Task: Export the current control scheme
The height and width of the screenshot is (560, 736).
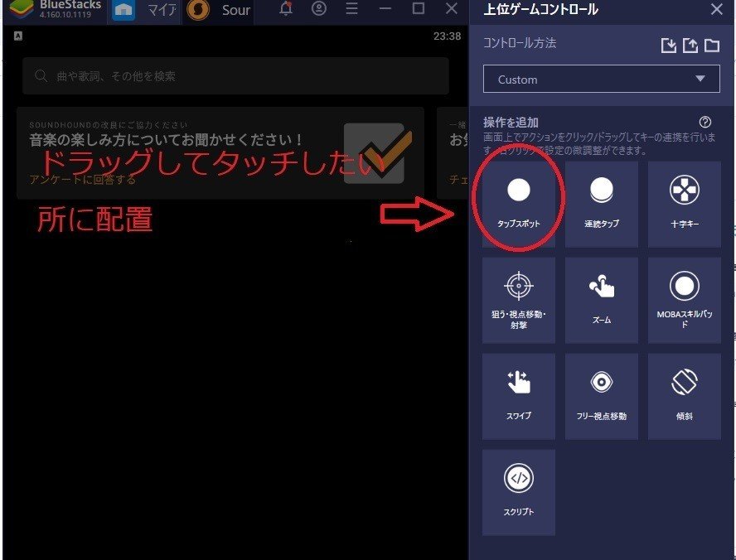Action: 692,46
